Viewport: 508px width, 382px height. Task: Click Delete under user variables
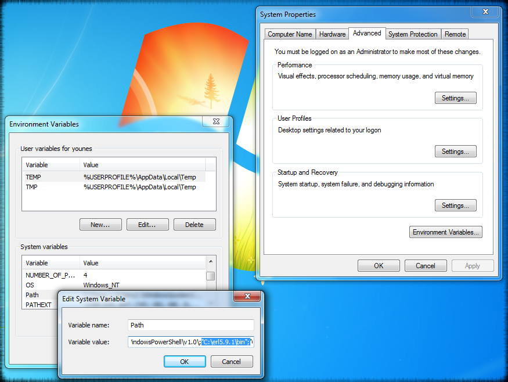click(194, 225)
